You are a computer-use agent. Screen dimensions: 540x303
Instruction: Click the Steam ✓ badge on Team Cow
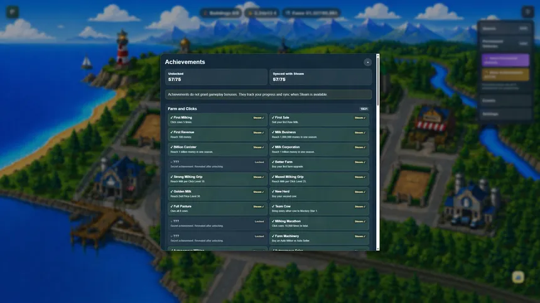360,207
